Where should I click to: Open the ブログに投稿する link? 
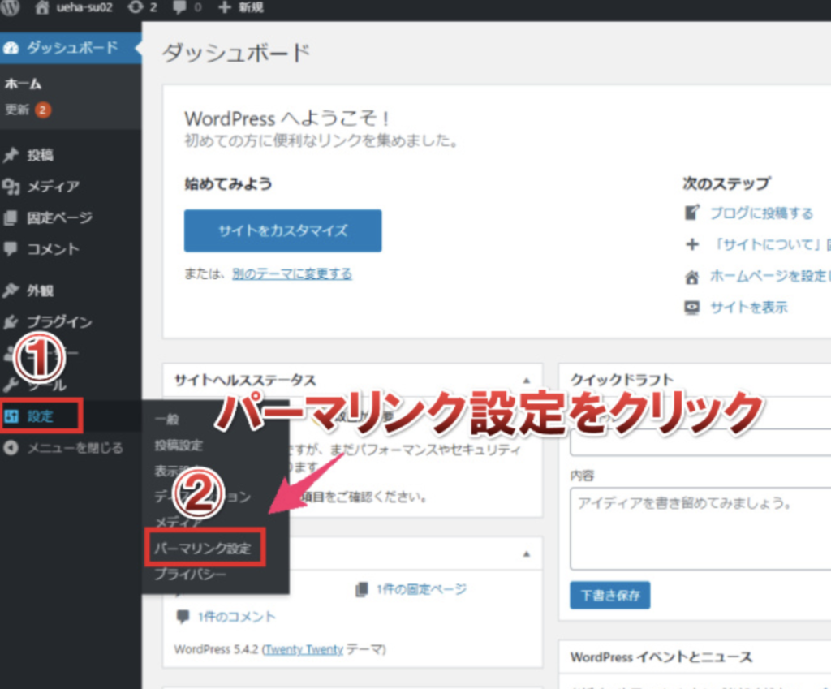tap(761, 213)
